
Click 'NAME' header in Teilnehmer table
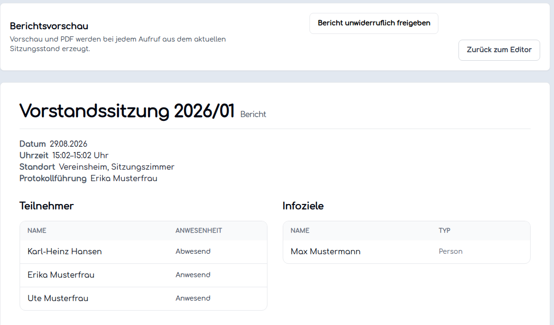coord(37,230)
